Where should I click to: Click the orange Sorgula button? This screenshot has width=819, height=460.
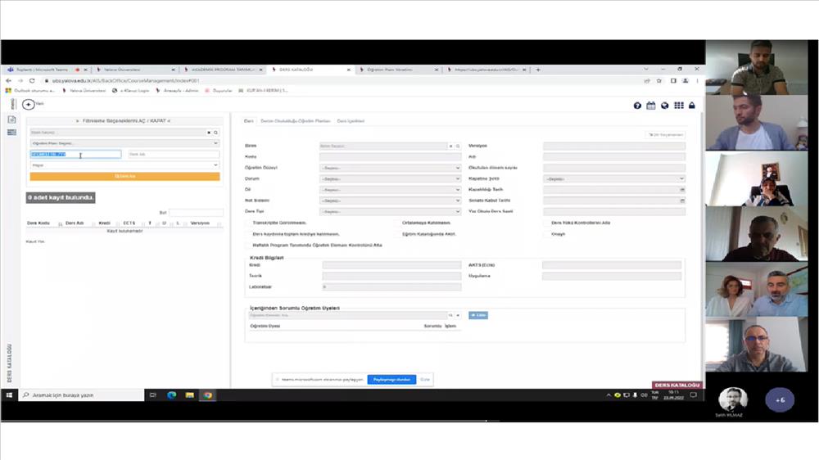pos(124,177)
